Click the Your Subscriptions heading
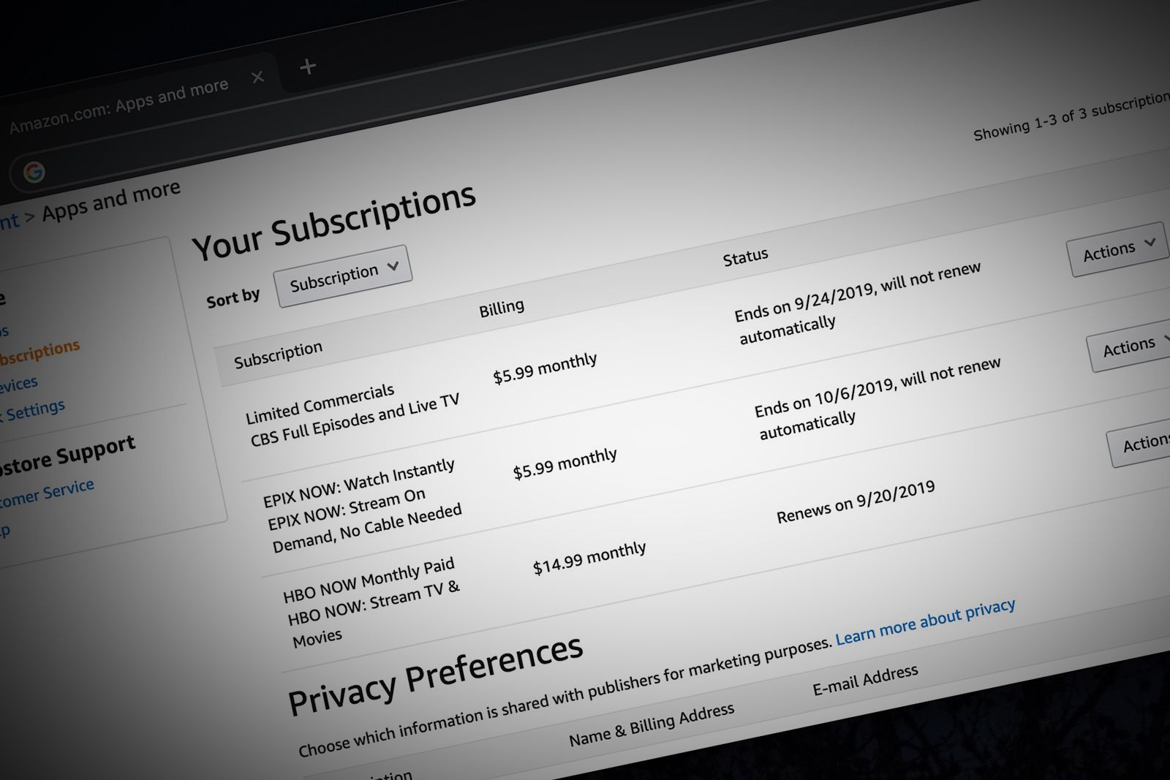The image size is (1170, 780). point(334,221)
